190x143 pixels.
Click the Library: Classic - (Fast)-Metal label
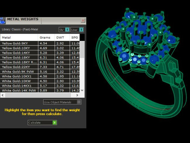[20, 29]
